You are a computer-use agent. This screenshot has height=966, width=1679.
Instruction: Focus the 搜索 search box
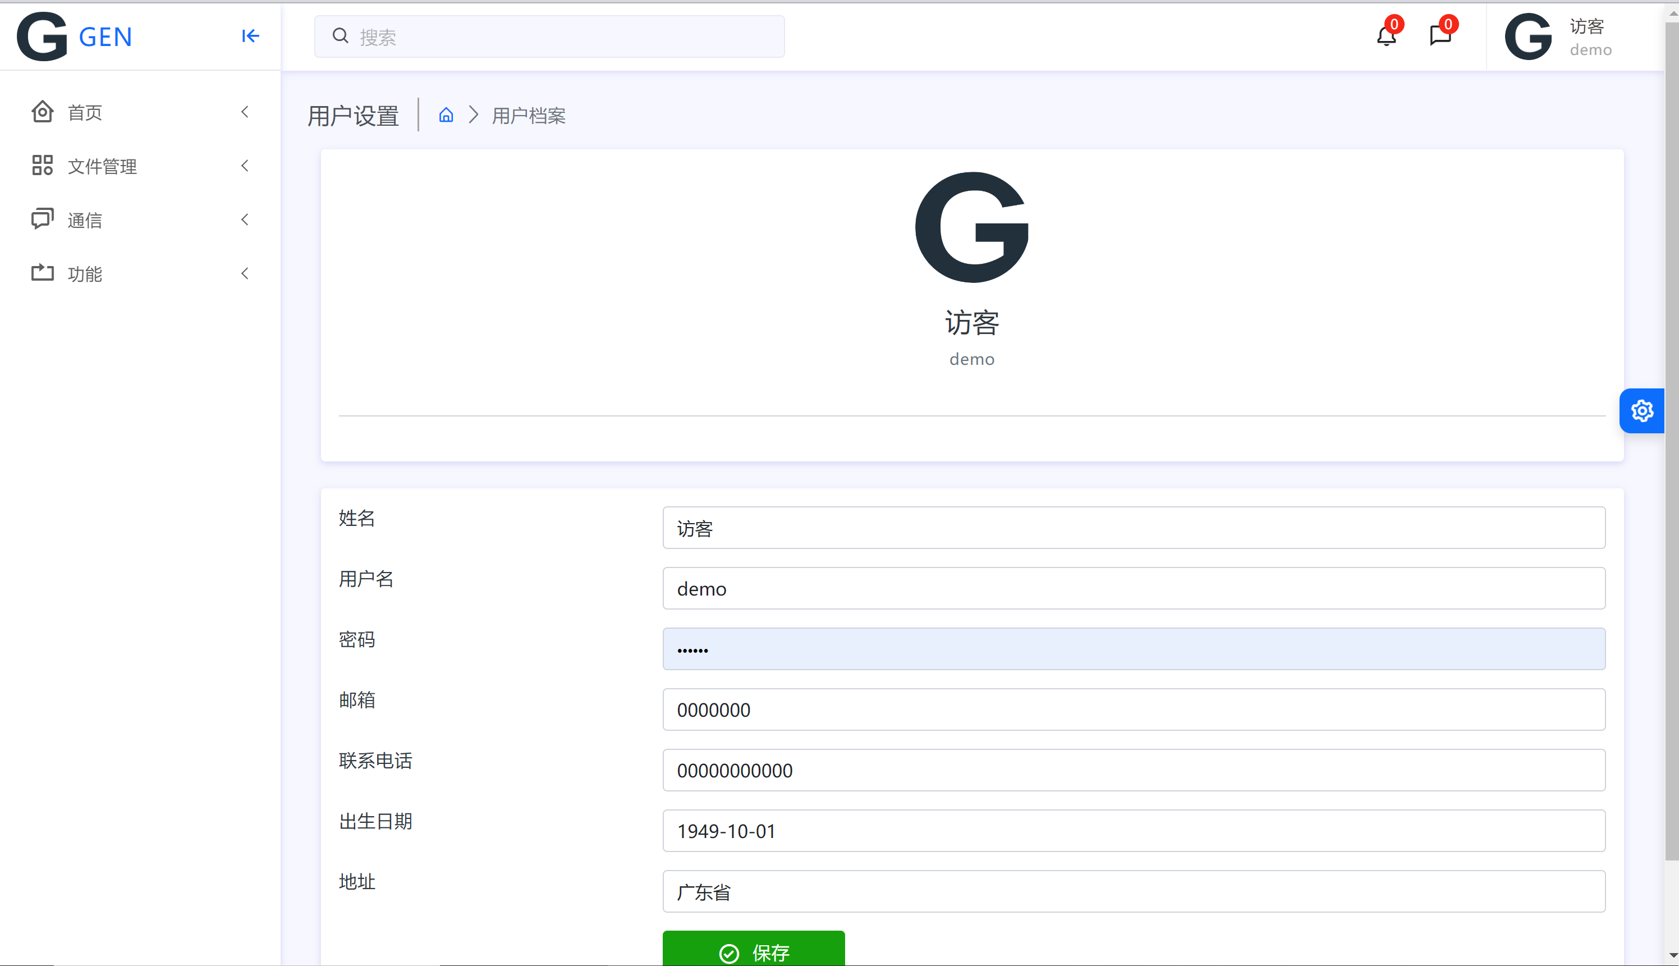[x=549, y=36]
